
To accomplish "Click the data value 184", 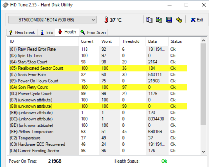I will click(x=151, y=68).
